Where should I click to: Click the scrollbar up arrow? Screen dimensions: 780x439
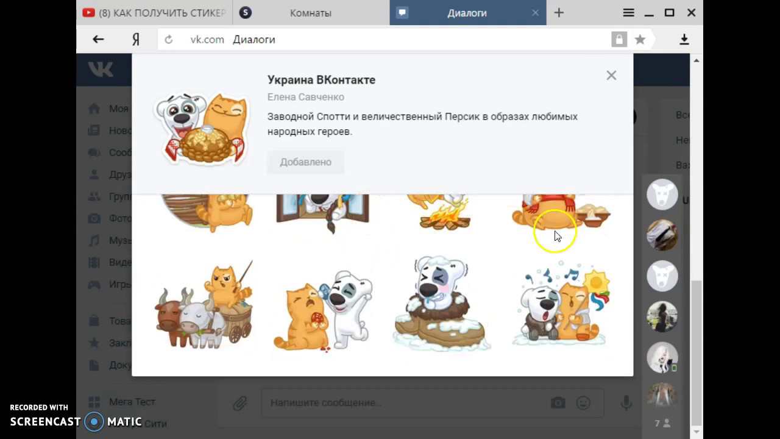click(x=697, y=60)
